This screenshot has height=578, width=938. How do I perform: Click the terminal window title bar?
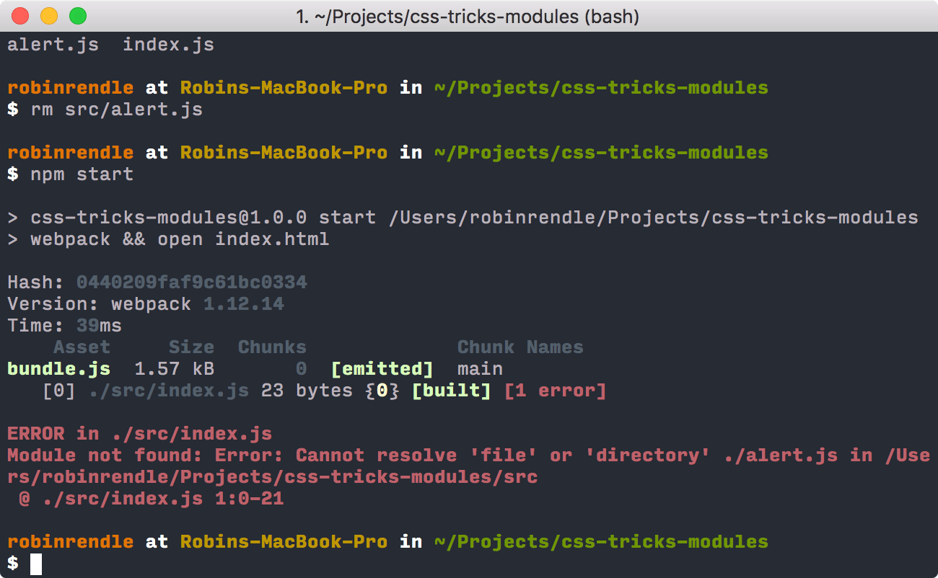tap(469, 16)
